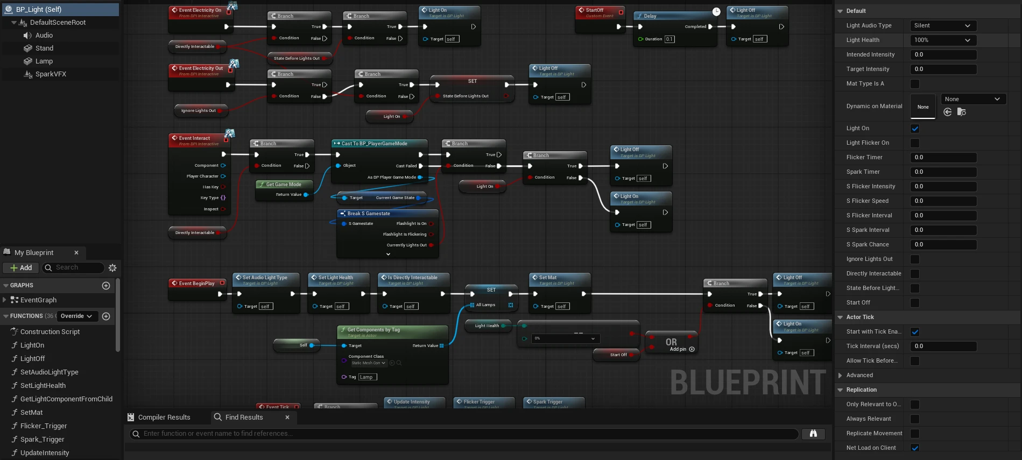Viewport: 1022px width, 460px height.
Task: Collapse the DefaultSceneRoot tree node
Action: tap(14, 23)
